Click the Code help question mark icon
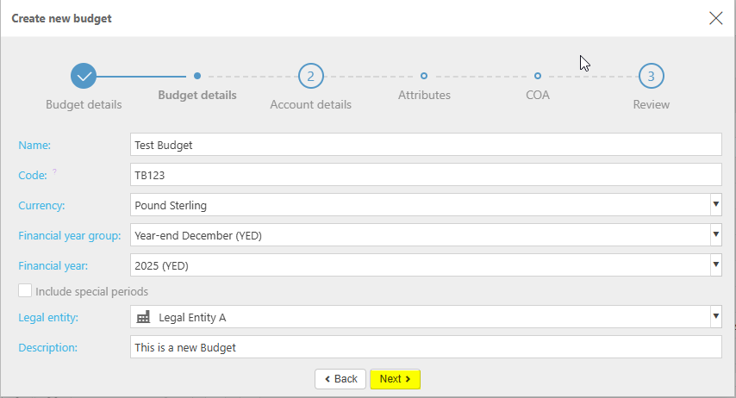 (54, 172)
